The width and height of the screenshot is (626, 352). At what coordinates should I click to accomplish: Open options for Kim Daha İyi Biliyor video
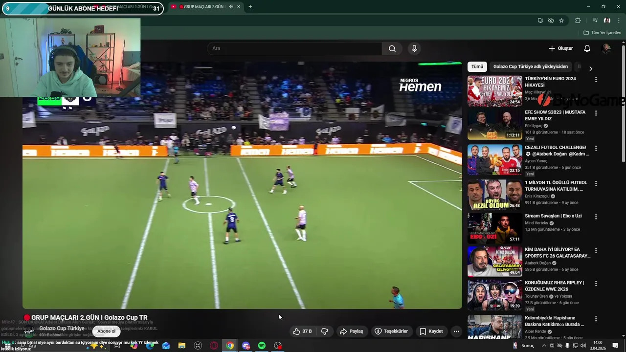click(x=596, y=250)
